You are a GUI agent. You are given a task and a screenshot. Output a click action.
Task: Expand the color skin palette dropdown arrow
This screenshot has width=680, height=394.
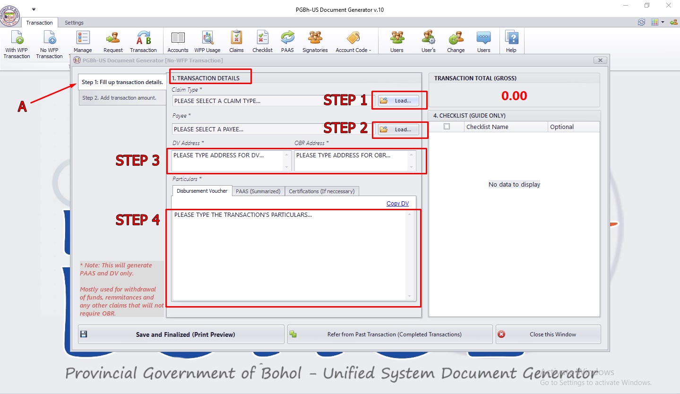pos(663,22)
